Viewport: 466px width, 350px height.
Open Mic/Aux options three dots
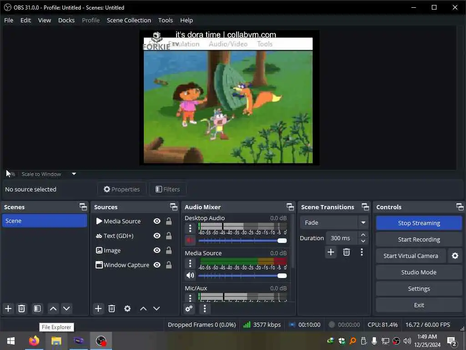pos(190,297)
